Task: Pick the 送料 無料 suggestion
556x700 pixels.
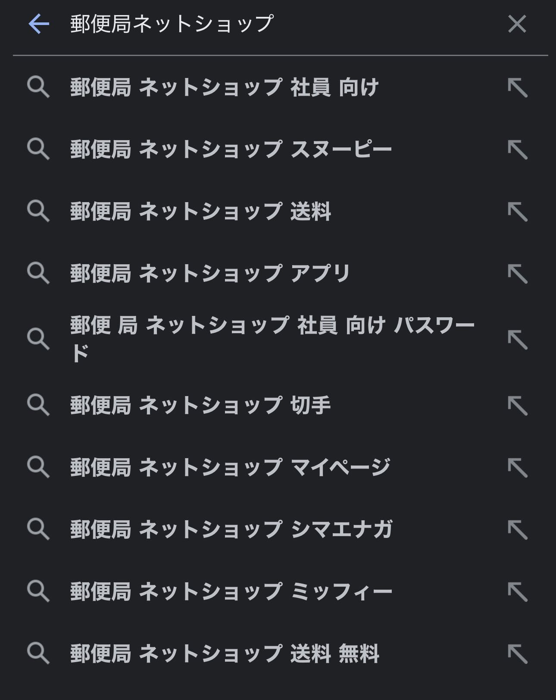Action: [x=225, y=653]
